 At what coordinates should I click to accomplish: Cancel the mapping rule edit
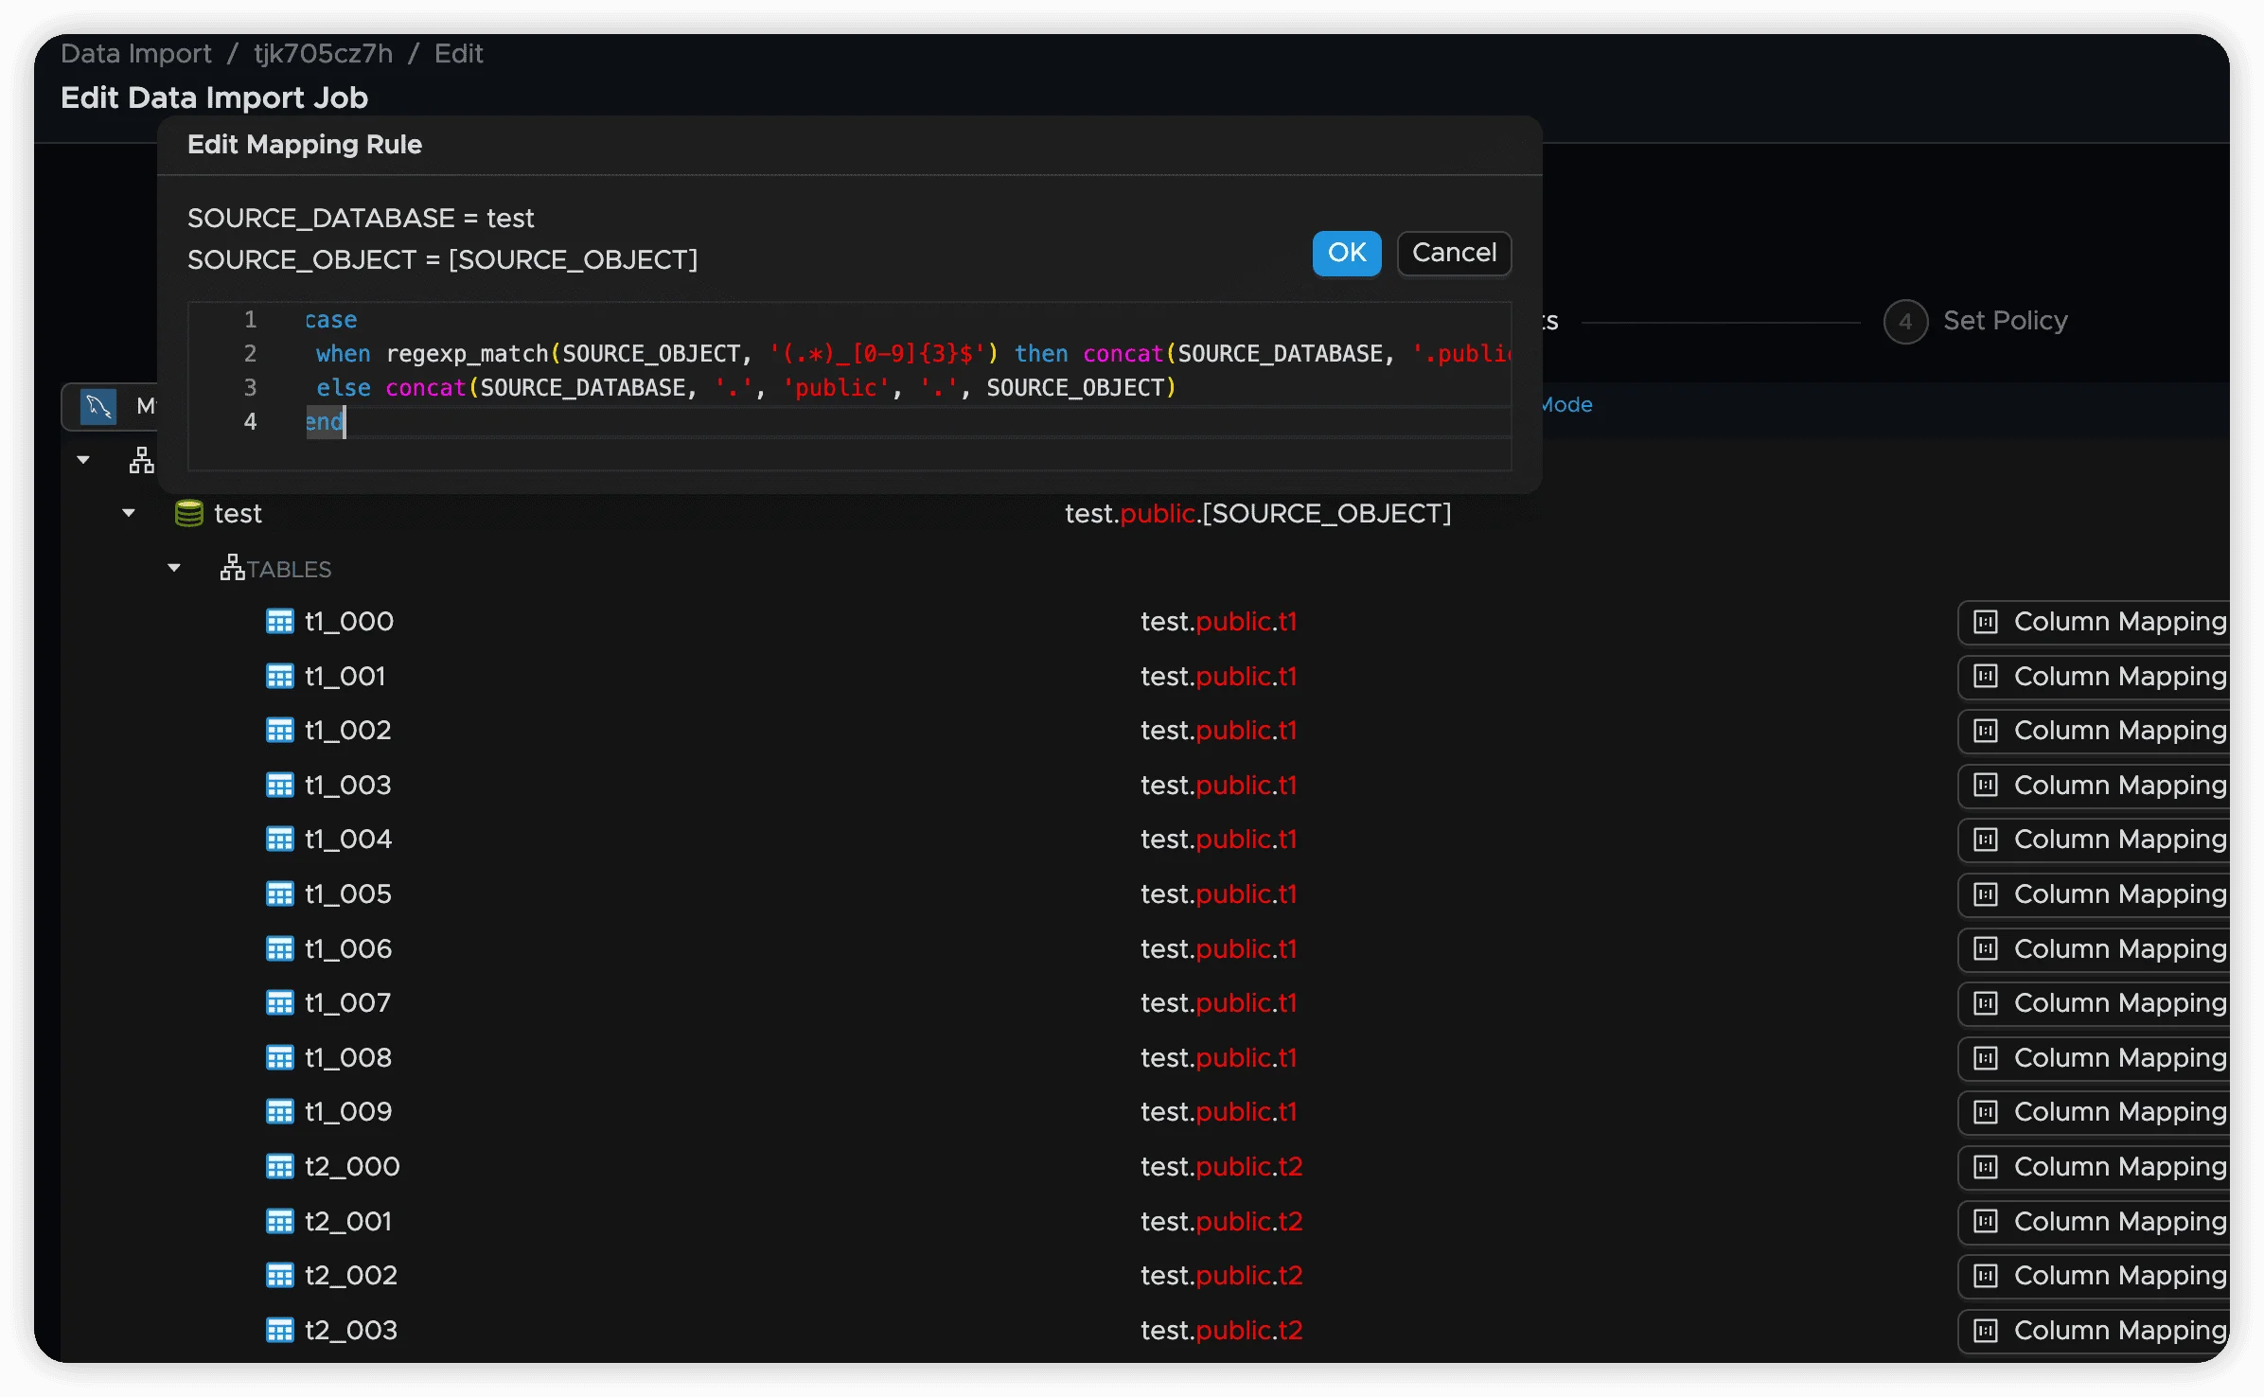coord(1454,254)
